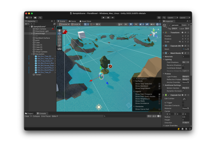Expand the personnage object in Hierarchy
The image size is (200, 141).
(x=32, y=33)
